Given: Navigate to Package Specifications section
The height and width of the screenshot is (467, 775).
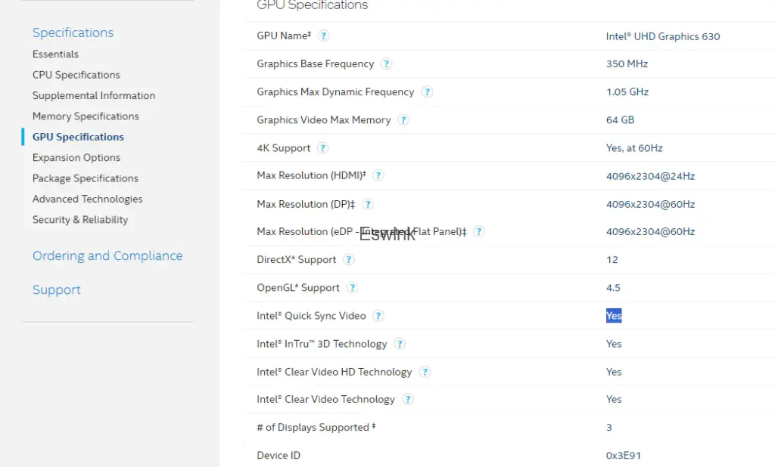Looking at the screenshot, I should pyautogui.click(x=86, y=178).
